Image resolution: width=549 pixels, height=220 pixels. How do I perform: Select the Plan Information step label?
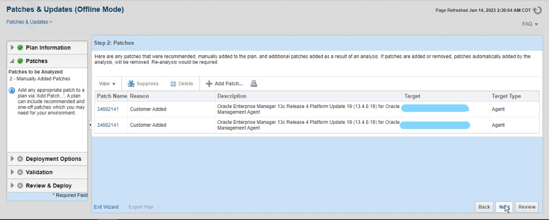tap(48, 47)
